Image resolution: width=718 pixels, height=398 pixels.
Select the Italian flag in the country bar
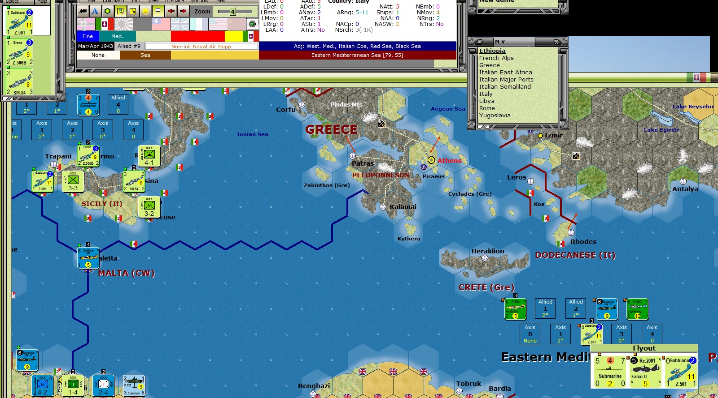tap(105, 24)
